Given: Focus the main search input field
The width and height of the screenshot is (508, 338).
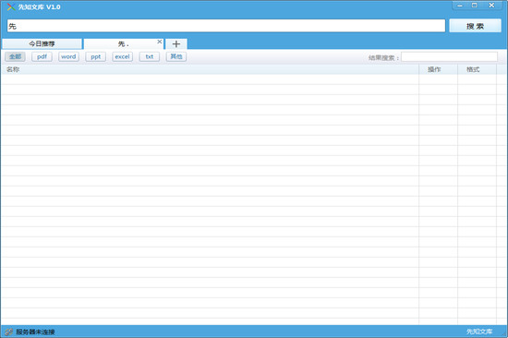Looking at the screenshot, I should 226,26.
